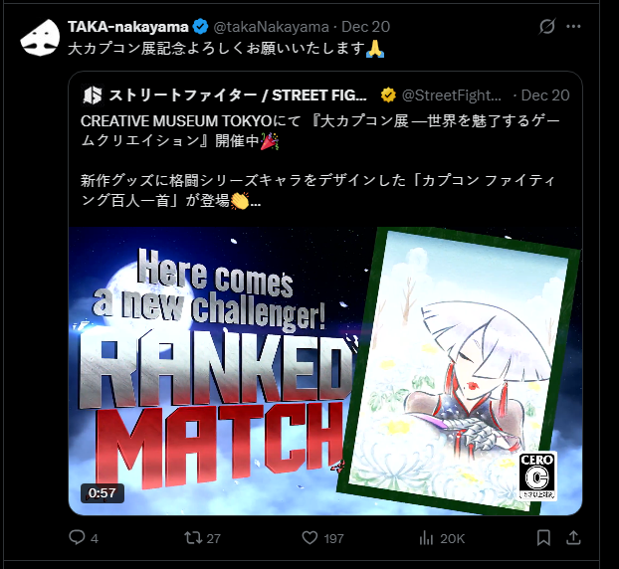Click the Grok slashed-circle icon
This screenshot has width=619, height=569.
tap(547, 27)
